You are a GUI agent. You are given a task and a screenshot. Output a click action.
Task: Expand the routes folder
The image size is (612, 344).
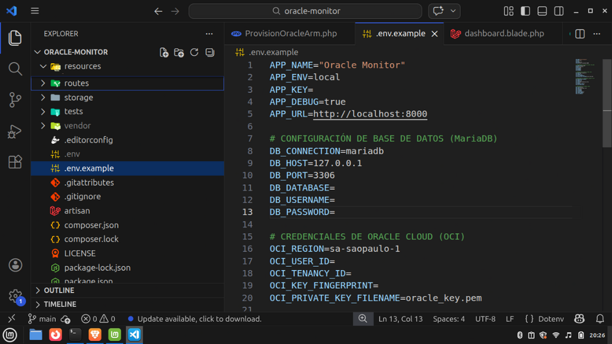[76, 83]
